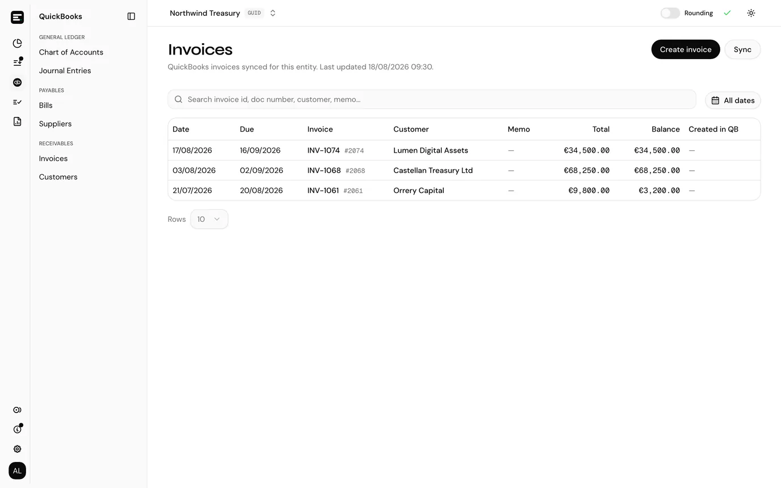Screen dimensions: 781x488
Task: Click the Total column header
Action: tap(601, 129)
